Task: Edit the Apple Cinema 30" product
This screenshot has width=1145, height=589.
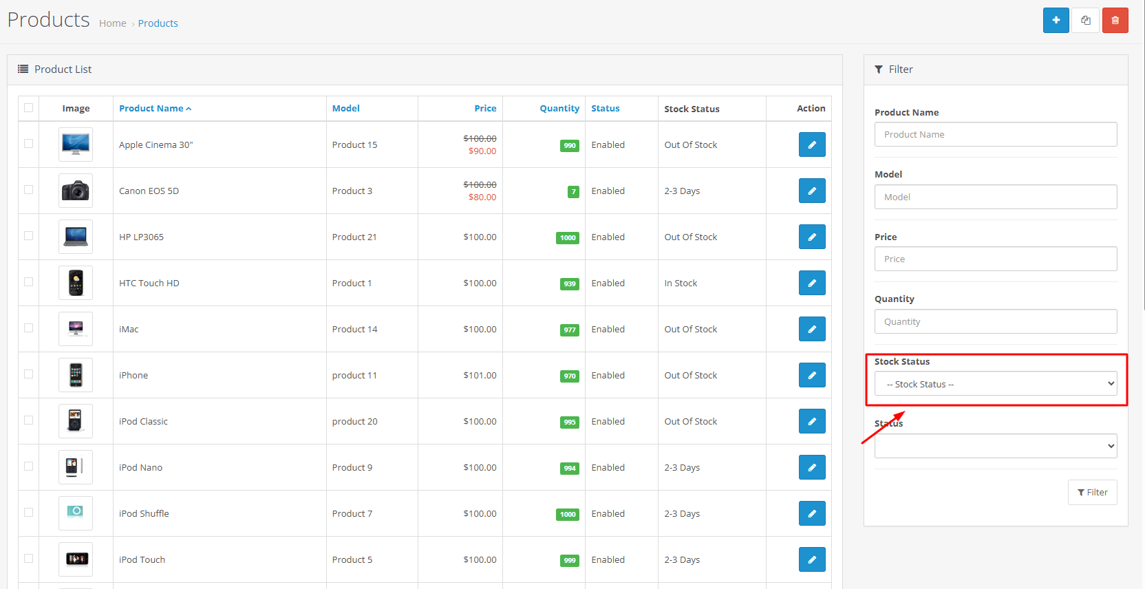Action: tap(811, 144)
